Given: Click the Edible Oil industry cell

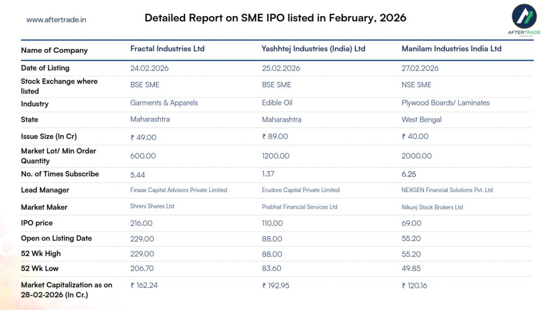Looking at the screenshot, I should [277, 103].
